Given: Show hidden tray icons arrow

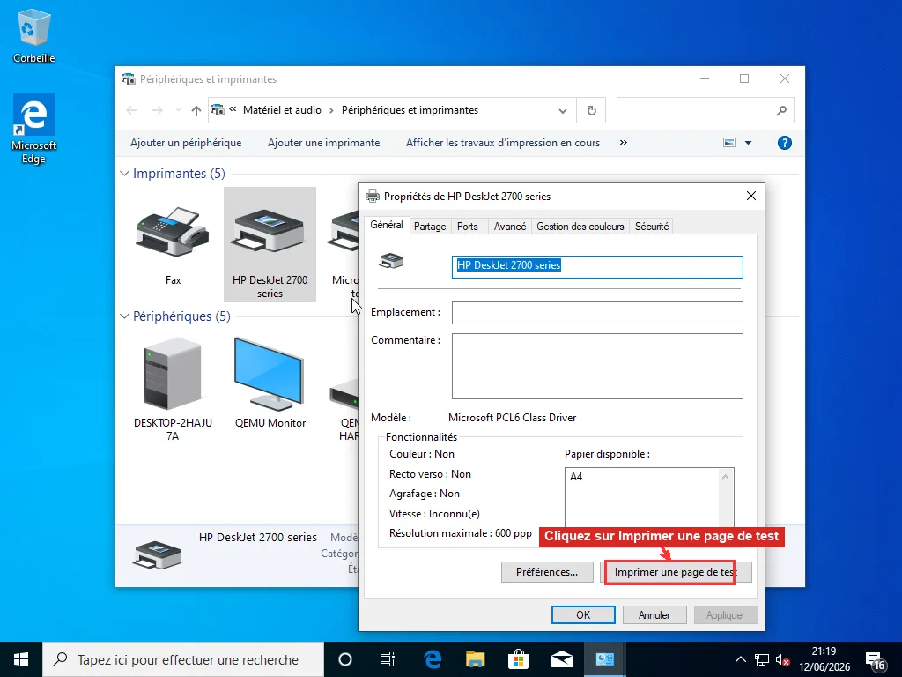Looking at the screenshot, I should [x=741, y=660].
